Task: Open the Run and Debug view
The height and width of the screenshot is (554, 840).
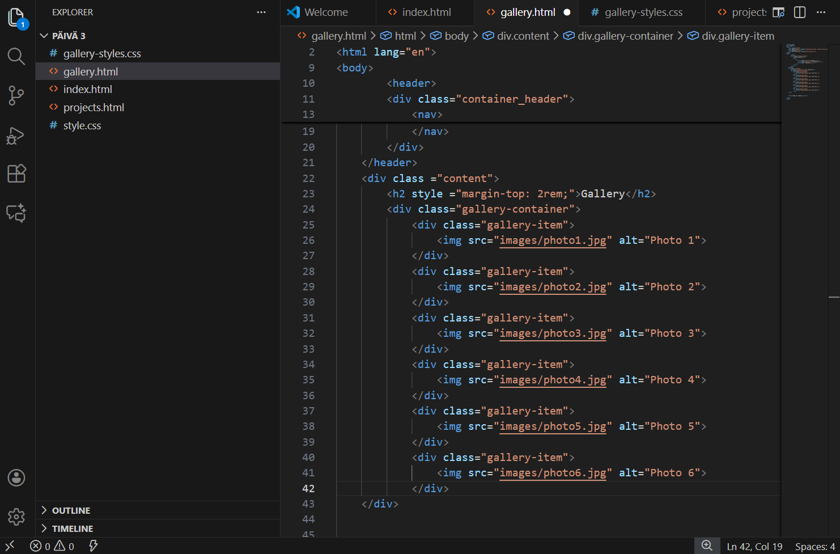Action: (16, 135)
